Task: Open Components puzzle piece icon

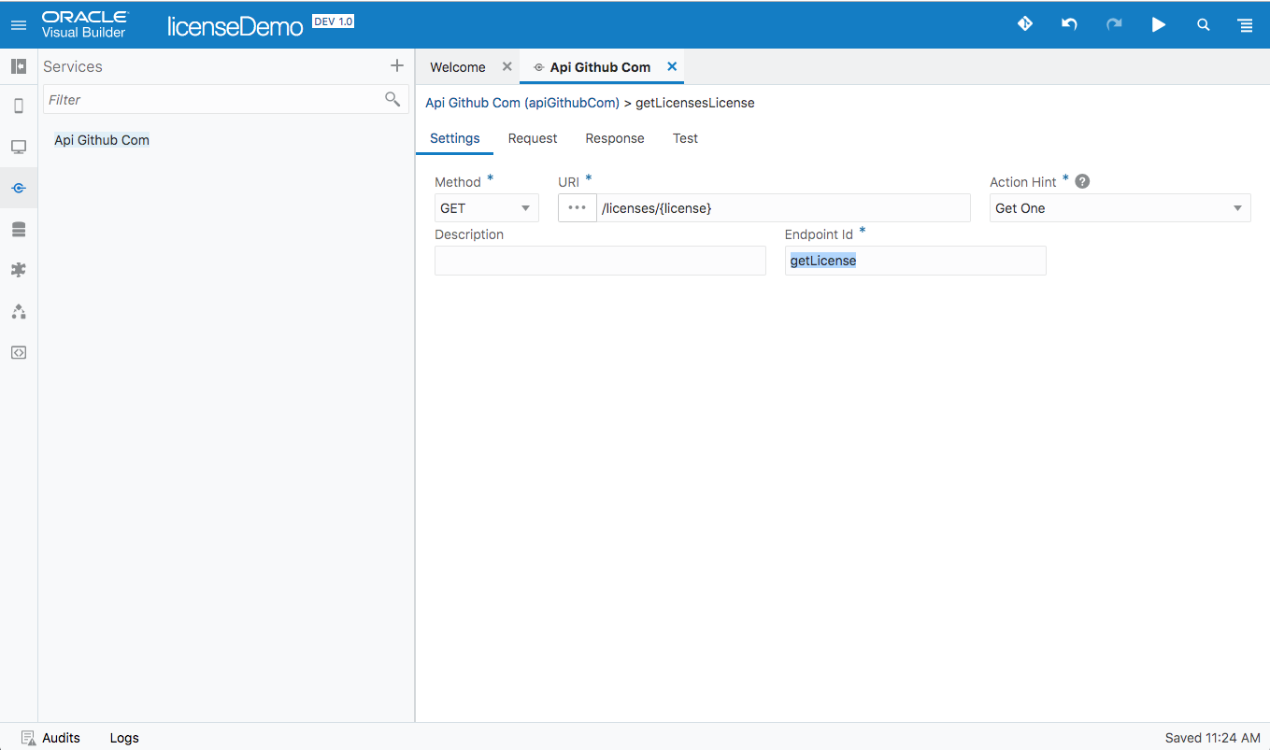Action: click(x=19, y=270)
